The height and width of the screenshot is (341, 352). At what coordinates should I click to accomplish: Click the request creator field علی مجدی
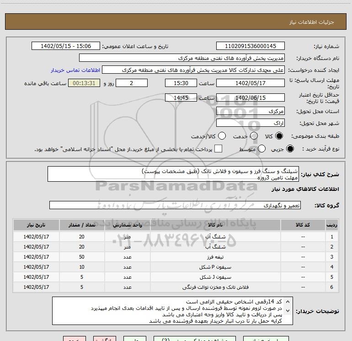click(x=193, y=70)
